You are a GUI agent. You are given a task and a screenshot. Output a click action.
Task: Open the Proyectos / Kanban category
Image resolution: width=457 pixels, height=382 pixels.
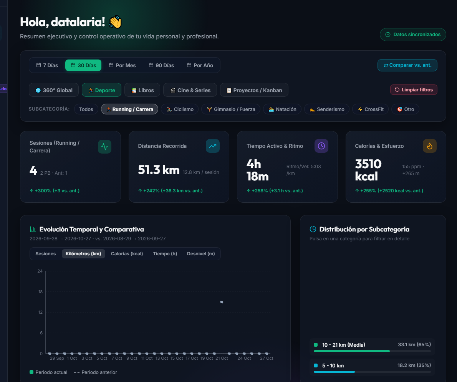click(254, 90)
